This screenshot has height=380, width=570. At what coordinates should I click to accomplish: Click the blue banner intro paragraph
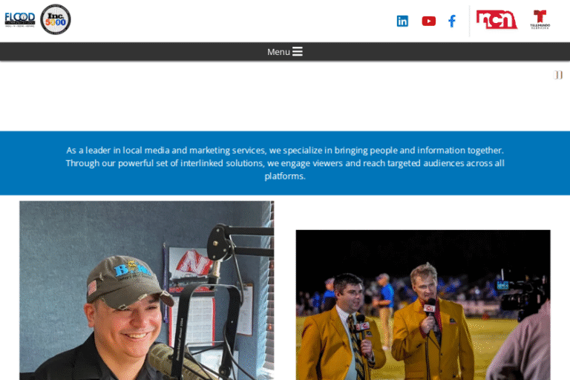285,163
